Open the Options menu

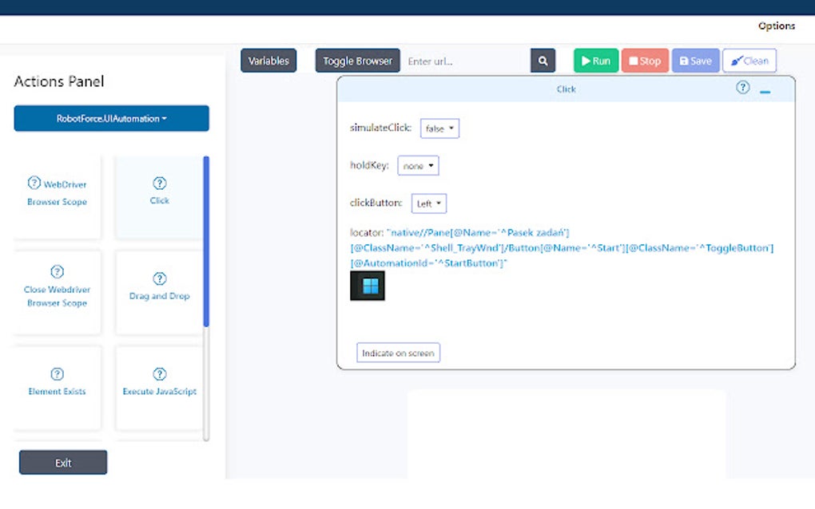[x=776, y=26]
